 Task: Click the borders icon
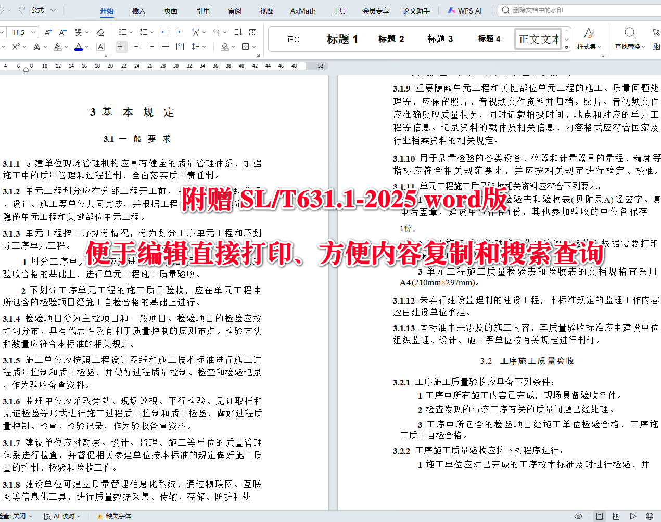click(246, 47)
